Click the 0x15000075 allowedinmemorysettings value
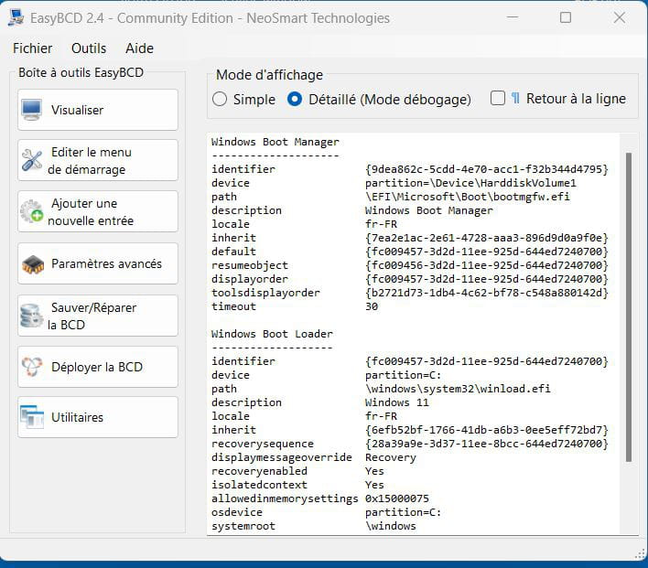Viewport: 648px width, 568px height. (397, 498)
